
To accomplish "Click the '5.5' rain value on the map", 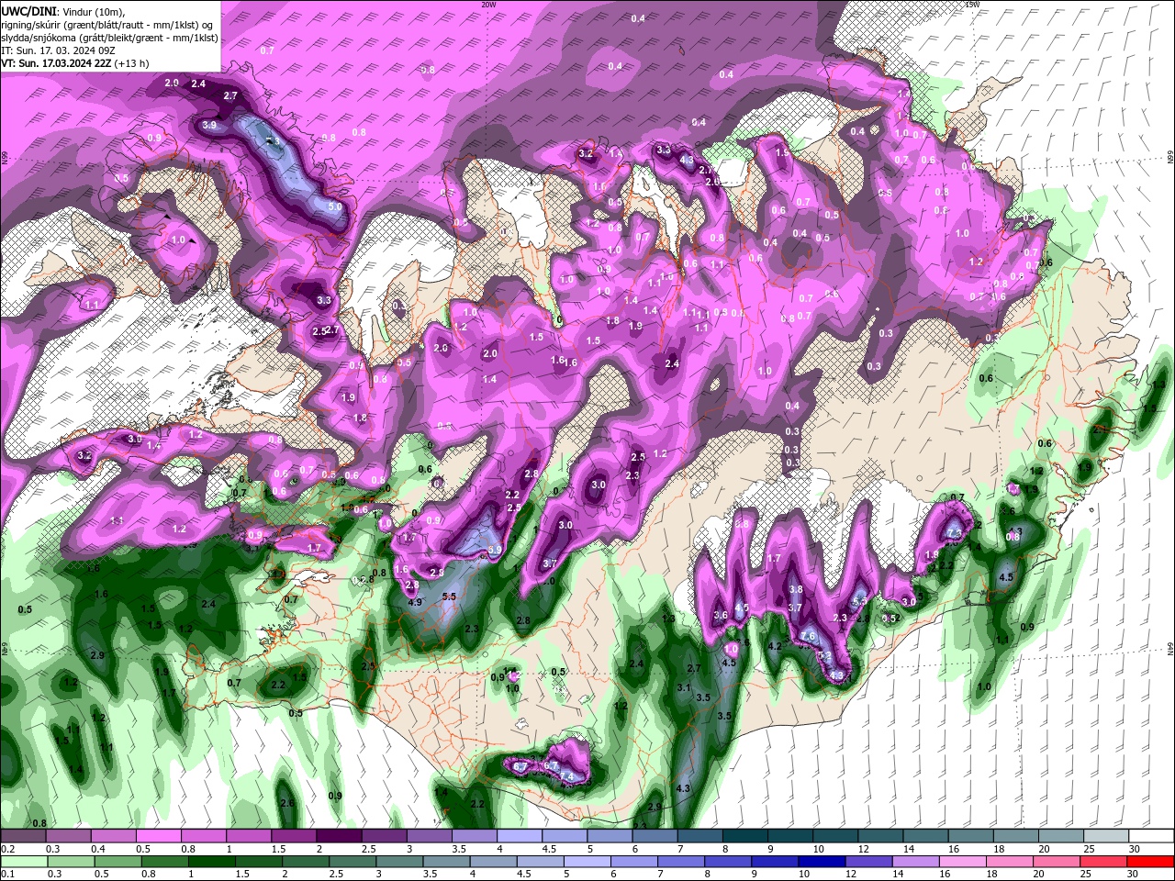I will 449,597.
